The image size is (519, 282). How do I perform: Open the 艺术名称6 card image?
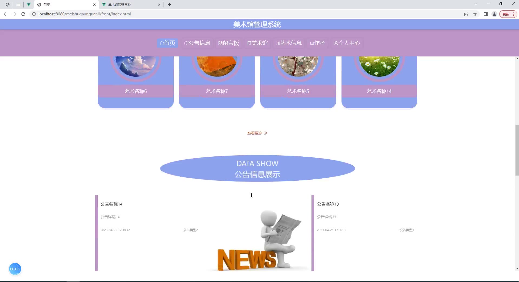point(136,66)
